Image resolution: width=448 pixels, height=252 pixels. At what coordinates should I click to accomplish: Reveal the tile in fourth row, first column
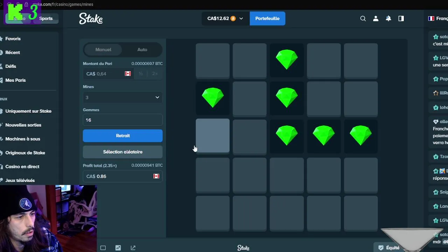[x=212, y=175]
